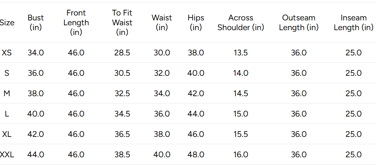Click the 48.0 hips value for XXL
The height and width of the screenshot is (165, 376).
tap(196, 155)
